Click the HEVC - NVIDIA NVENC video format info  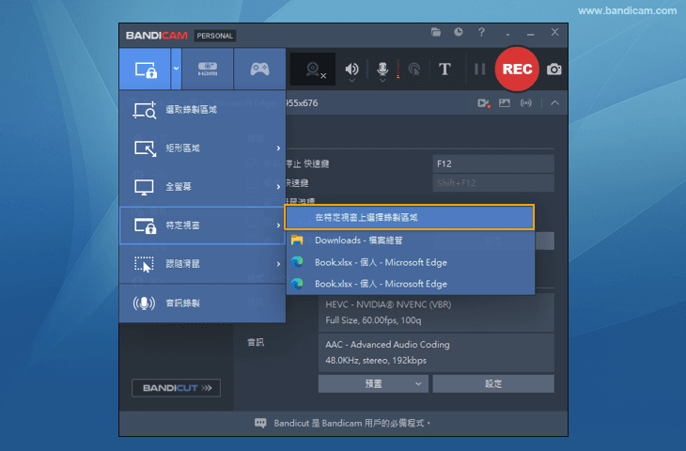(436, 312)
